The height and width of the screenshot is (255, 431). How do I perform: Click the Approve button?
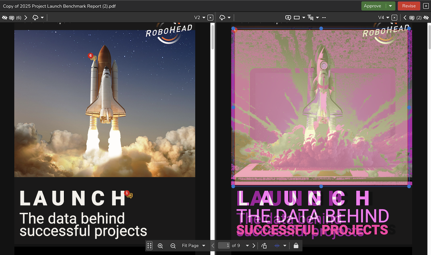click(x=372, y=6)
